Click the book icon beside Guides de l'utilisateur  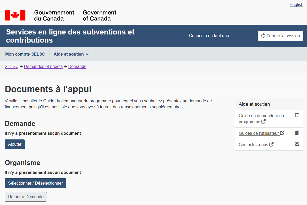tap(297, 133)
